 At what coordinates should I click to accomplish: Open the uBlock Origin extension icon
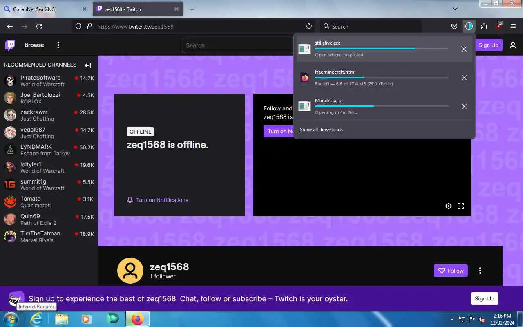pyautogui.click(x=498, y=26)
